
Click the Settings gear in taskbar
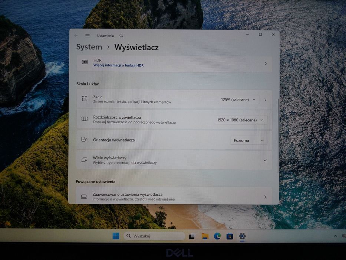click(x=242, y=236)
